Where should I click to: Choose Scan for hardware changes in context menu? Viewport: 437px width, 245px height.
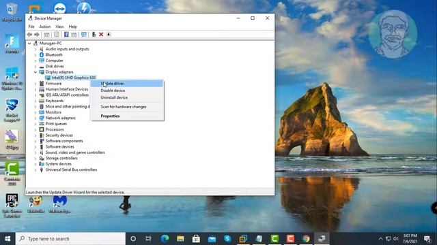(127, 107)
